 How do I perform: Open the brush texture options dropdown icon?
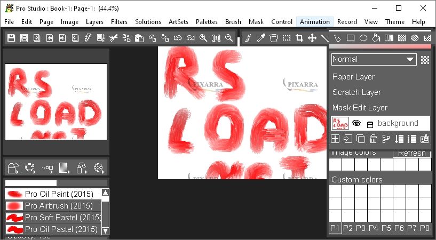(x=64, y=168)
